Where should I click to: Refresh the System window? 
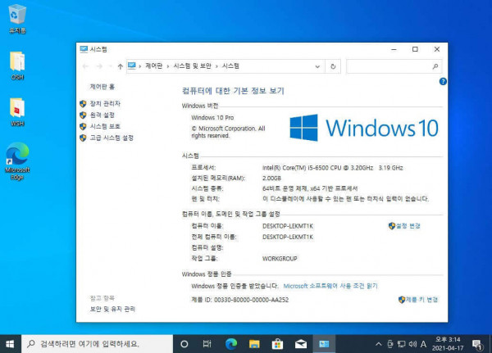333,66
